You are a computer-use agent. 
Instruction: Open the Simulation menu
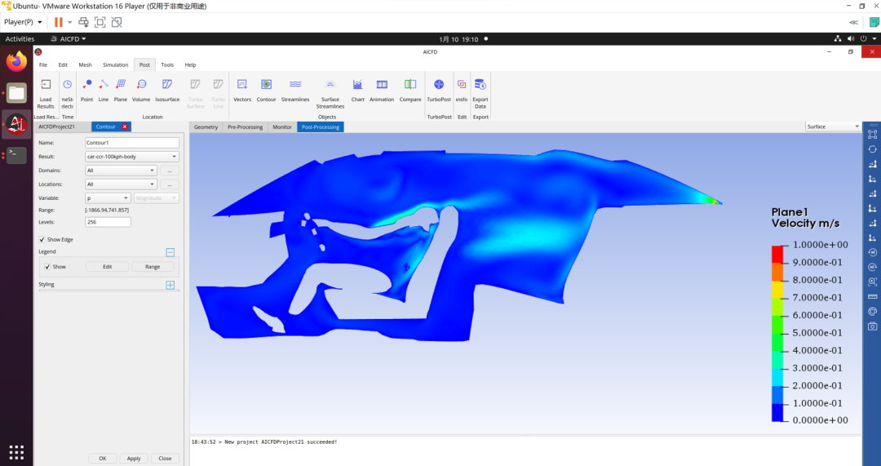(115, 64)
